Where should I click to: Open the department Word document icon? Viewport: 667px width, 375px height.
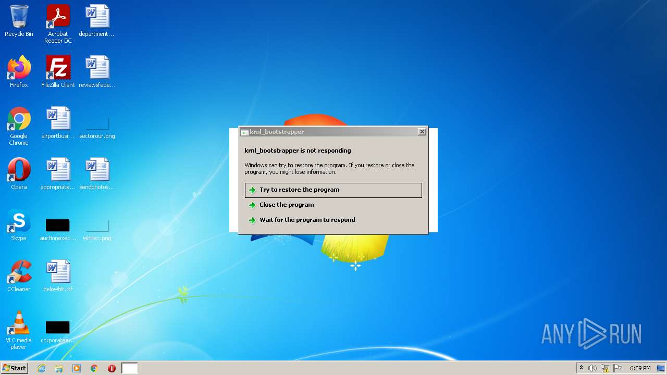(97, 21)
